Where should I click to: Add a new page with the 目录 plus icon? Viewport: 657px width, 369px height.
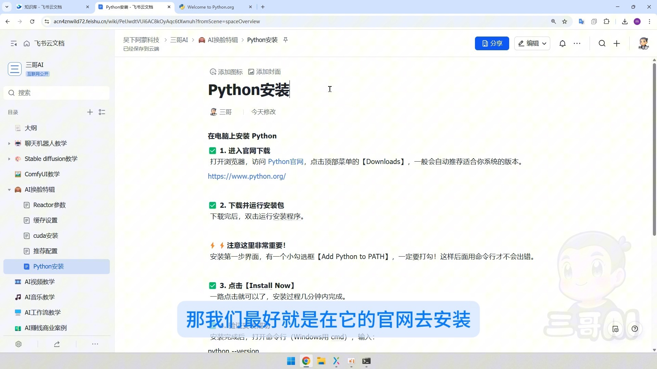pyautogui.click(x=90, y=112)
